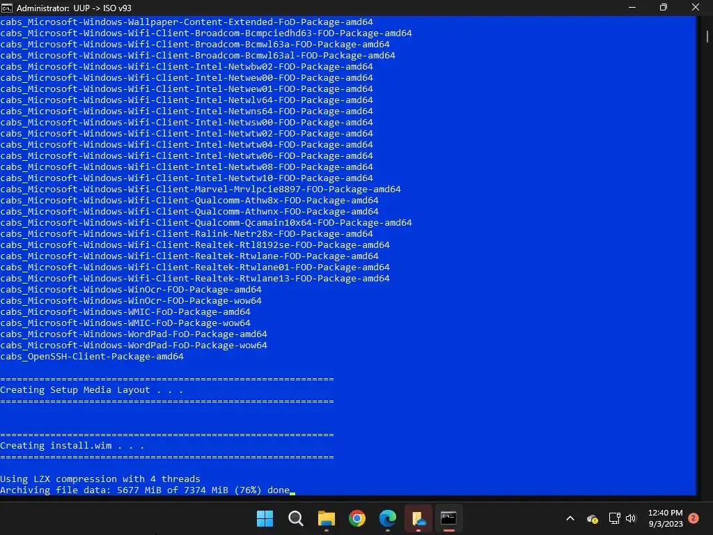Click the WinOcr-FOD-Package-wow64 line
This screenshot has height=535, width=713.
(131, 301)
